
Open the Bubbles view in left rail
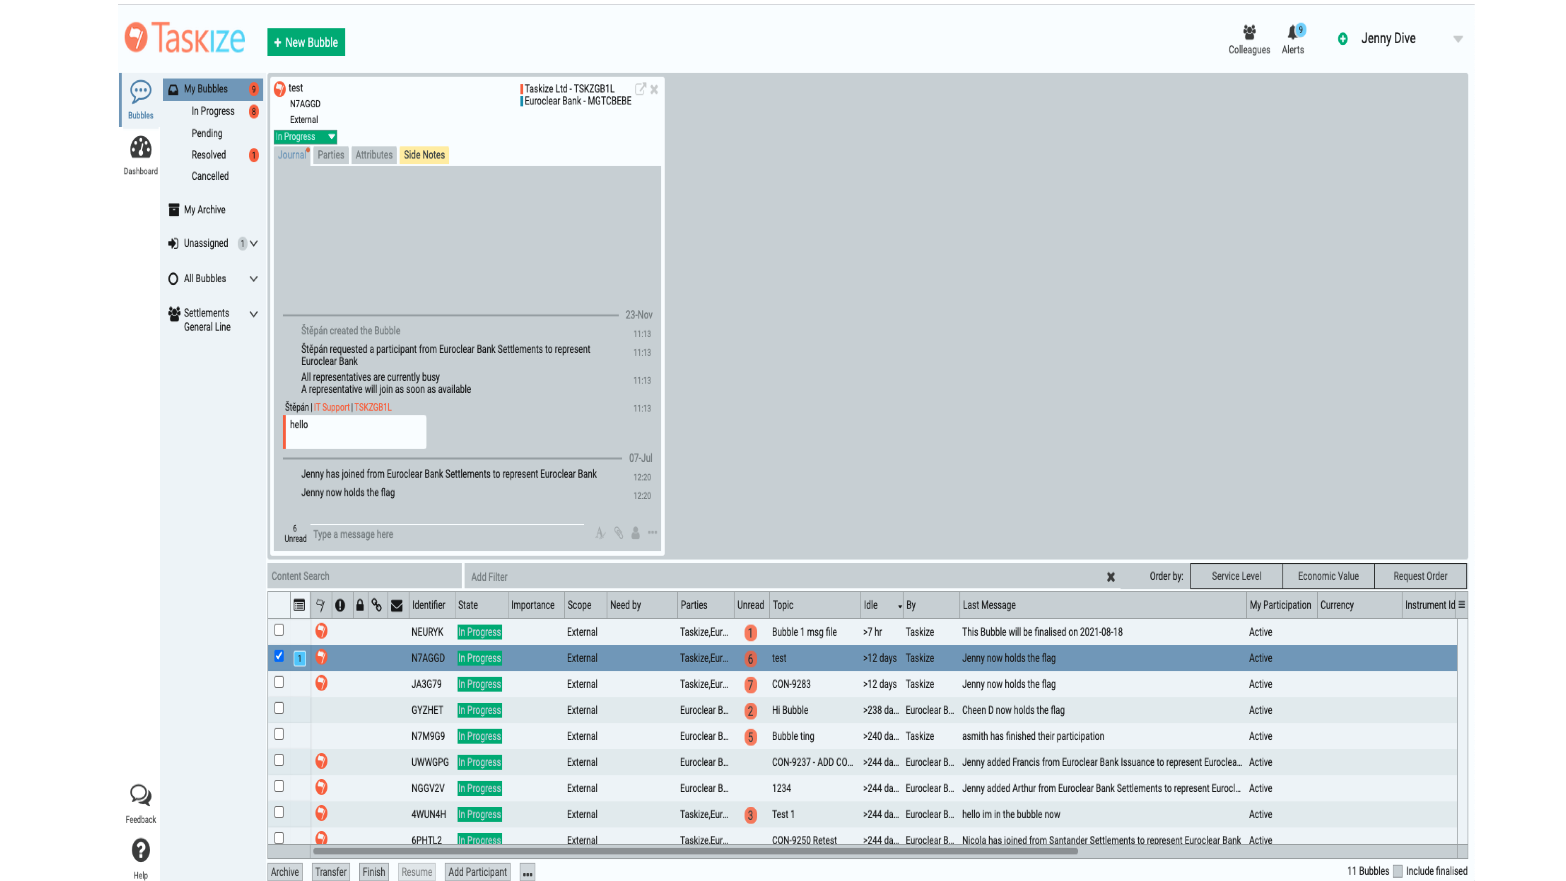click(140, 100)
